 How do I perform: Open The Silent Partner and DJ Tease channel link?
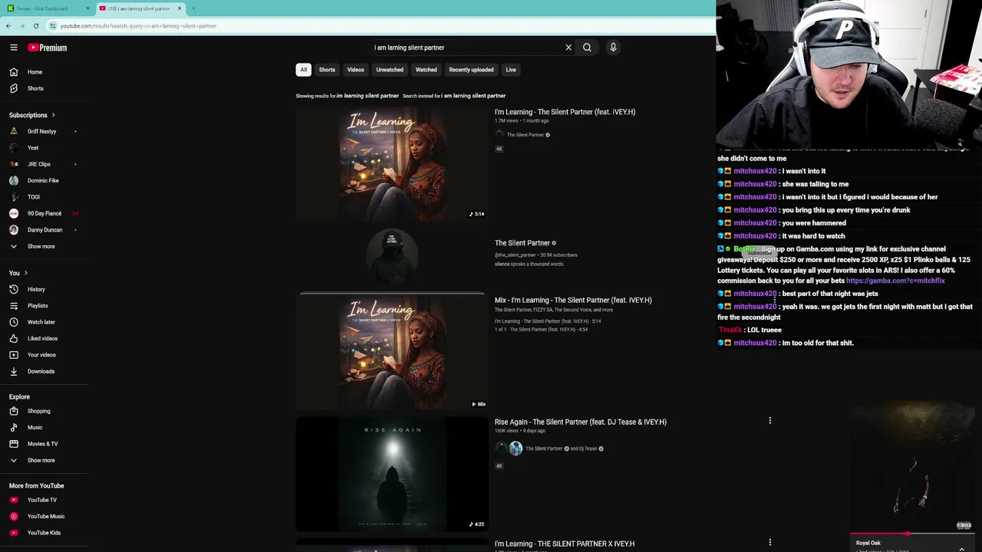564,449
